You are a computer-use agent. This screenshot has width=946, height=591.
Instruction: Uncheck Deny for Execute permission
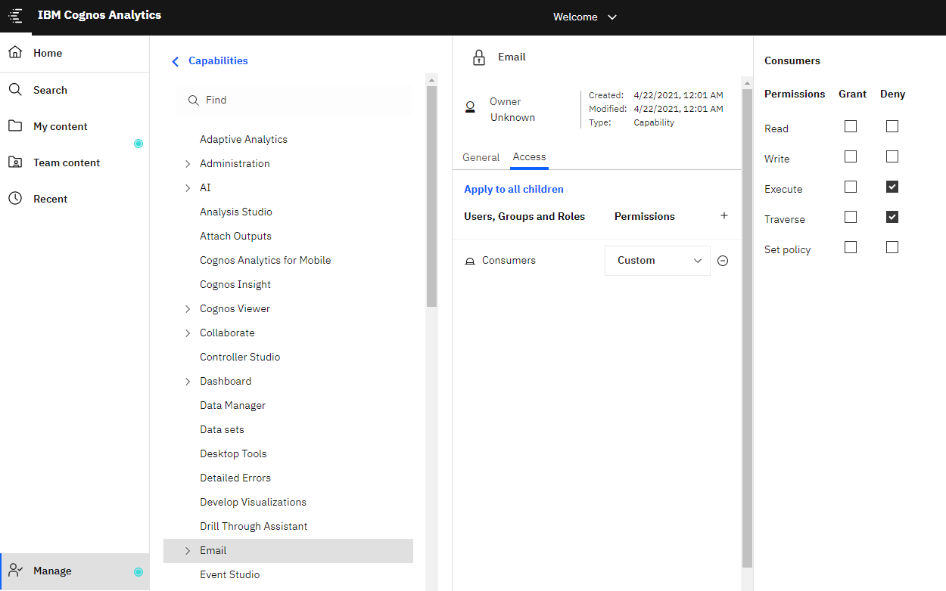click(x=892, y=187)
